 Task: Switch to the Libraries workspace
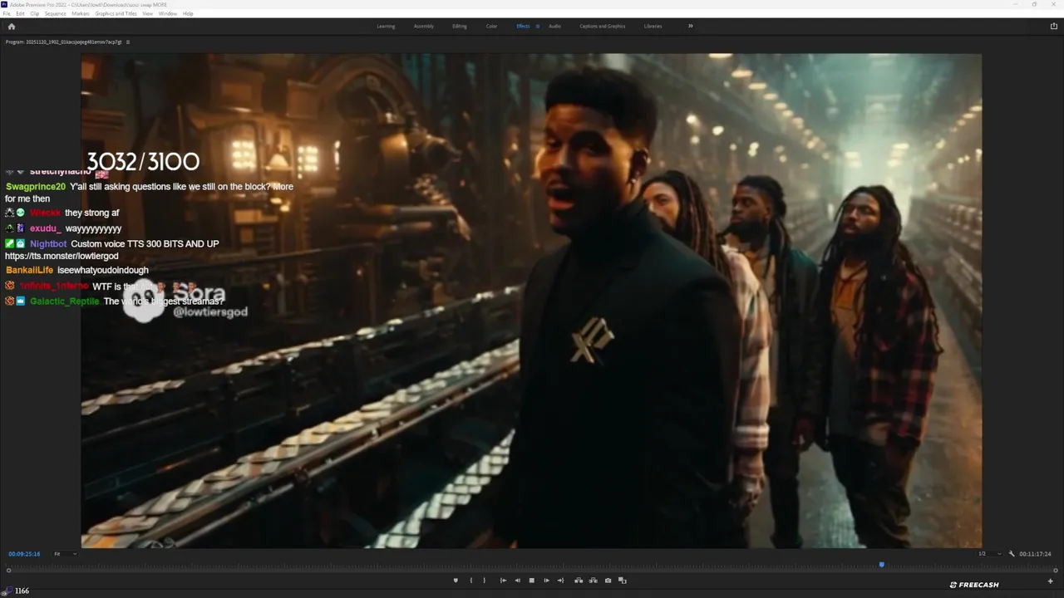tap(653, 26)
